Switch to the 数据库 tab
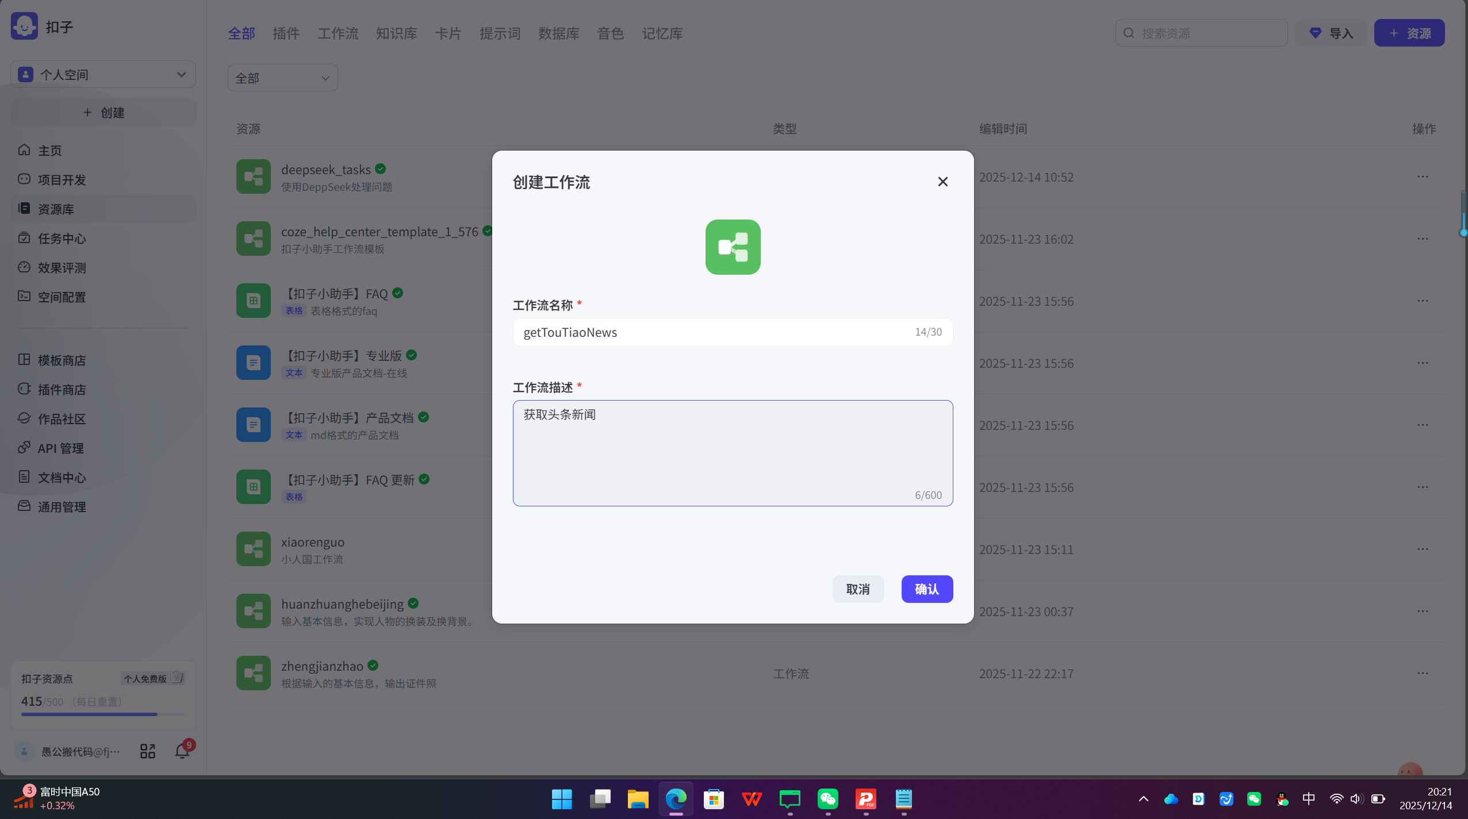Screen dimensions: 1468x819 point(559,33)
